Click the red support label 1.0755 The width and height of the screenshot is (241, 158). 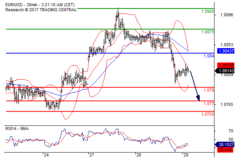[207, 114]
